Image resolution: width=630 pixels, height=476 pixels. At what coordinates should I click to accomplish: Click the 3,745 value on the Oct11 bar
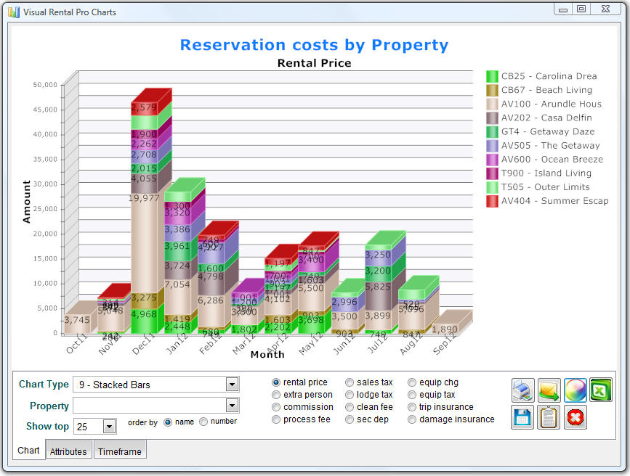pyautogui.click(x=77, y=320)
